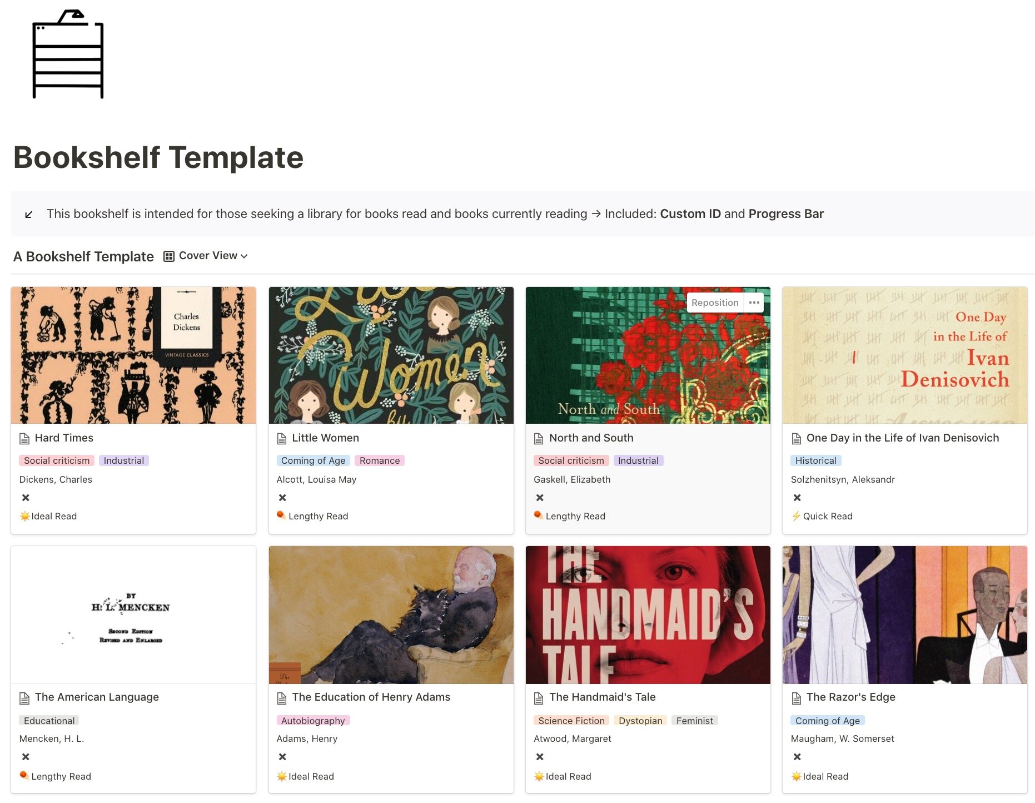The height and width of the screenshot is (803, 1035).
Task: Click author Solzhenitsyn, Aleksandr
Action: [843, 479]
